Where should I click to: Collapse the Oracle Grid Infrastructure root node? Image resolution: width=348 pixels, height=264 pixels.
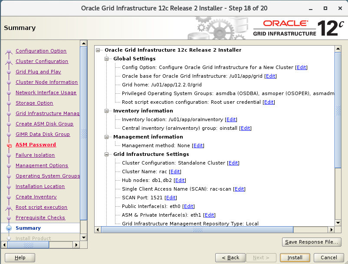(98, 50)
